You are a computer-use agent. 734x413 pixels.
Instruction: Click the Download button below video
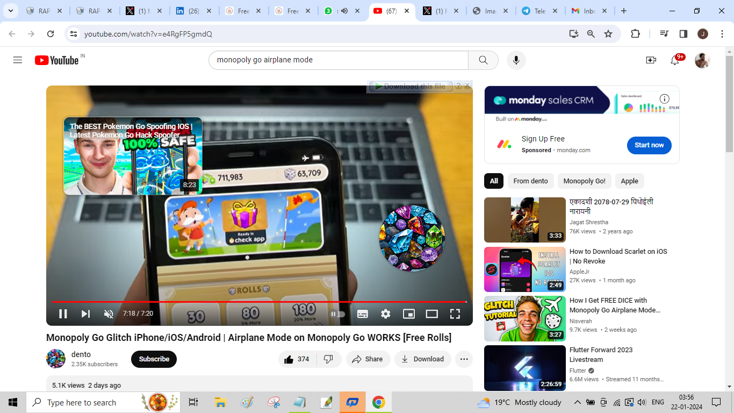[423, 359]
